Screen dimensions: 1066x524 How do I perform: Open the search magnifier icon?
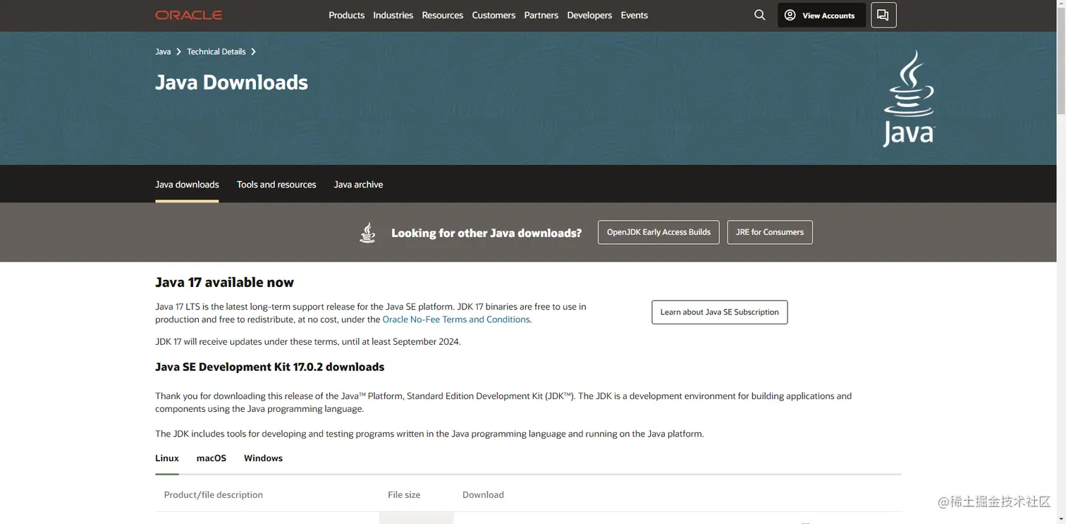pos(759,15)
